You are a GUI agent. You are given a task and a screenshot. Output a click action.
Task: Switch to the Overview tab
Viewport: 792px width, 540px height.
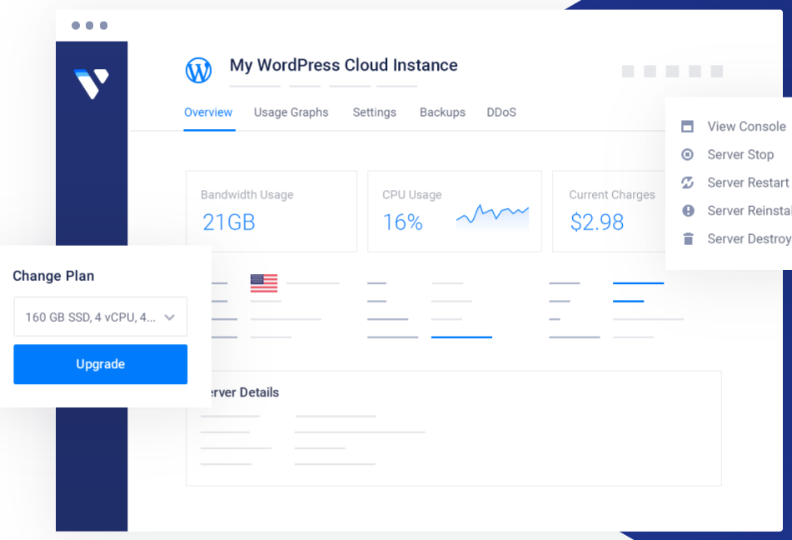coord(208,112)
